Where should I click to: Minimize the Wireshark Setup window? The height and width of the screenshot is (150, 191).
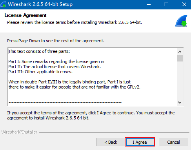149,5
